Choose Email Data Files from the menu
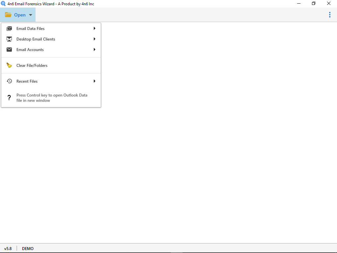The height and width of the screenshot is (253, 337). 51,28
